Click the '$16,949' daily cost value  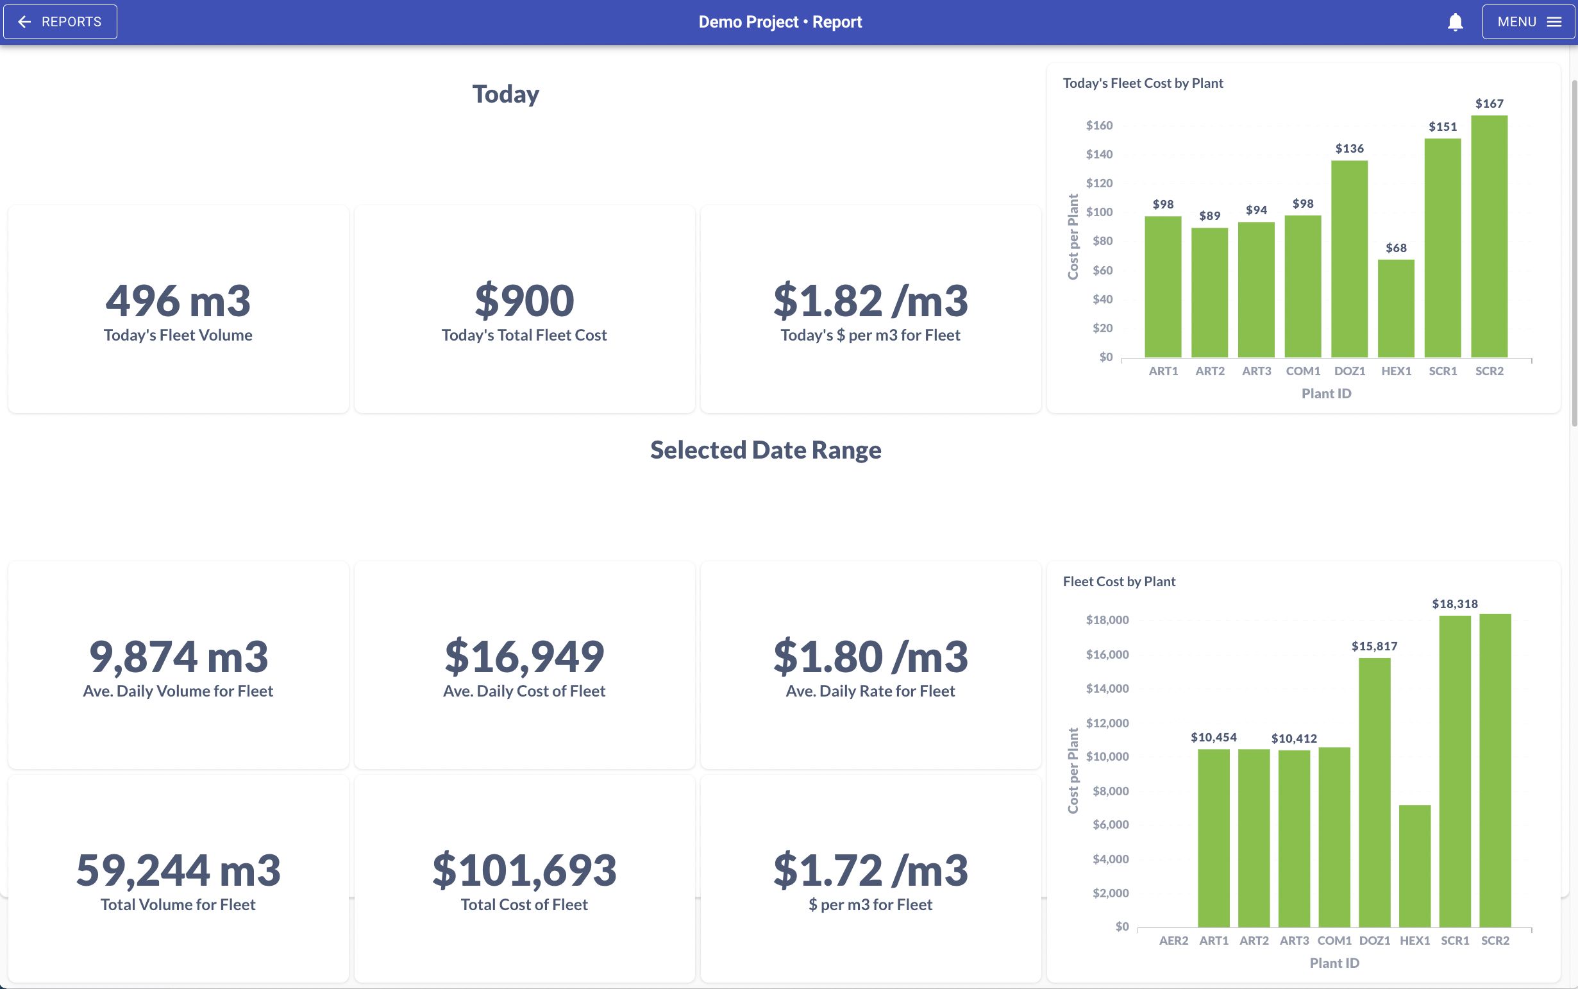click(525, 657)
